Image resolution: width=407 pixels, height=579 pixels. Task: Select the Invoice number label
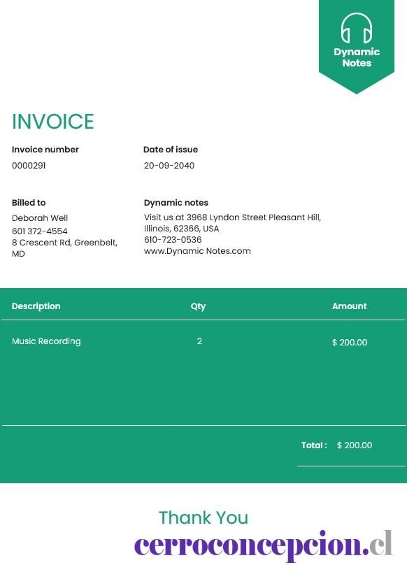click(x=45, y=150)
